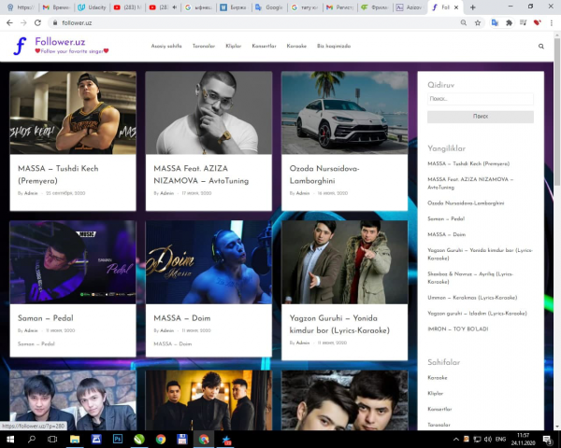Close the Follower.uz tab

click(x=456, y=7)
